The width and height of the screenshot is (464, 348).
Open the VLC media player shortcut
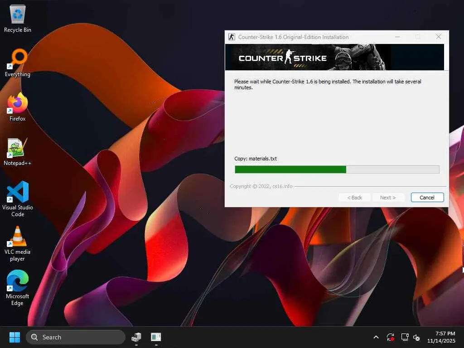pos(18,244)
